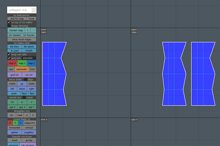Screen dimensions: 220x146
Task: Apply the automatic mapping button
Action: (22, 69)
